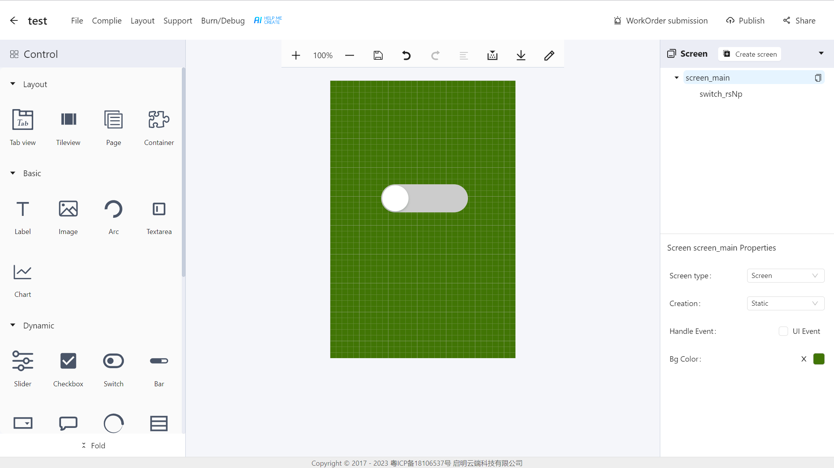
Task: Pick the Tileview control
Action: [x=68, y=128]
